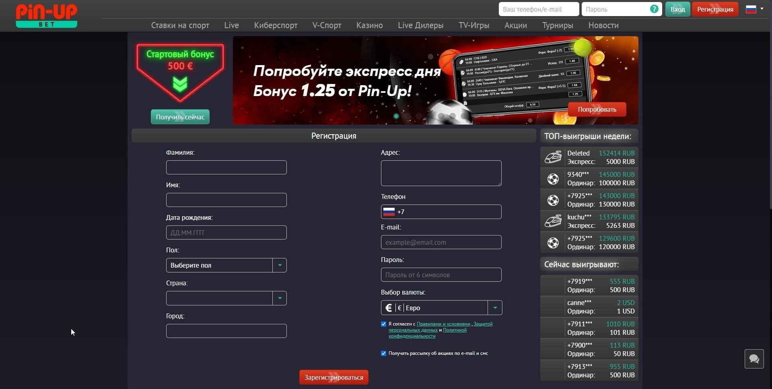772x389 pixels.
Task: Click the phone field Russian flag icon
Action: [389, 212]
